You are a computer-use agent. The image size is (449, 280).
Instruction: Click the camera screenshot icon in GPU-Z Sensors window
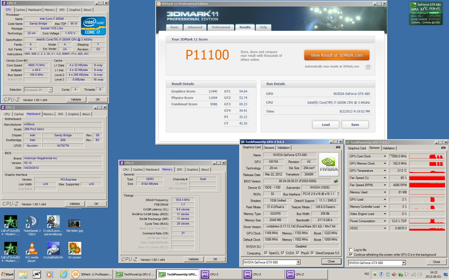[443, 148]
